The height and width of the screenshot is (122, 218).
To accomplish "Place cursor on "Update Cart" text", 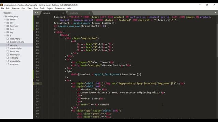I will [x=111, y=65].
